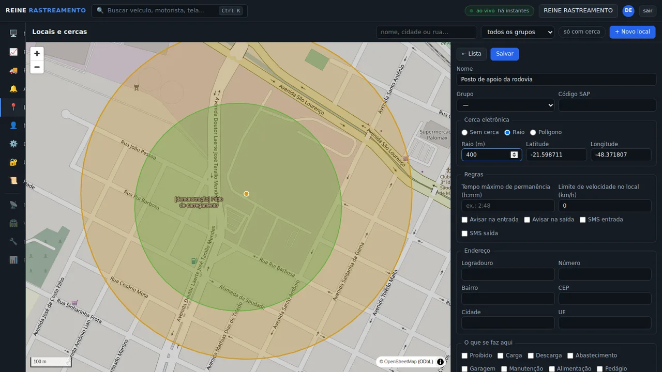Click the REINE RASTREAMENTO account button
662x372 pixels.
[x=578, y=11]
